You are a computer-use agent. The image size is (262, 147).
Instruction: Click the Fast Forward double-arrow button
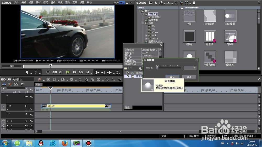[81, 72]
